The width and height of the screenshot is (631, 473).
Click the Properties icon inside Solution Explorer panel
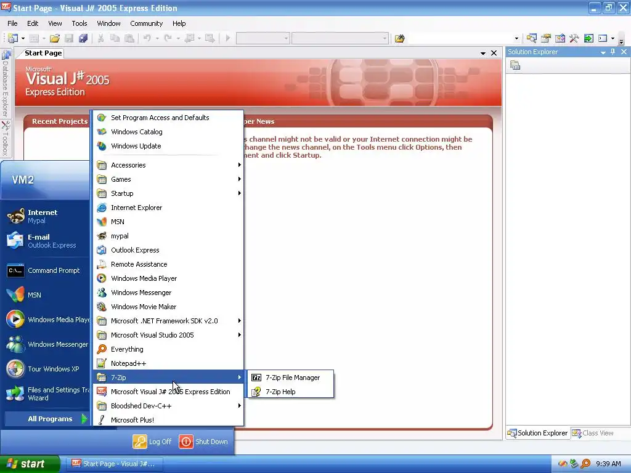(x=515, y=65)
